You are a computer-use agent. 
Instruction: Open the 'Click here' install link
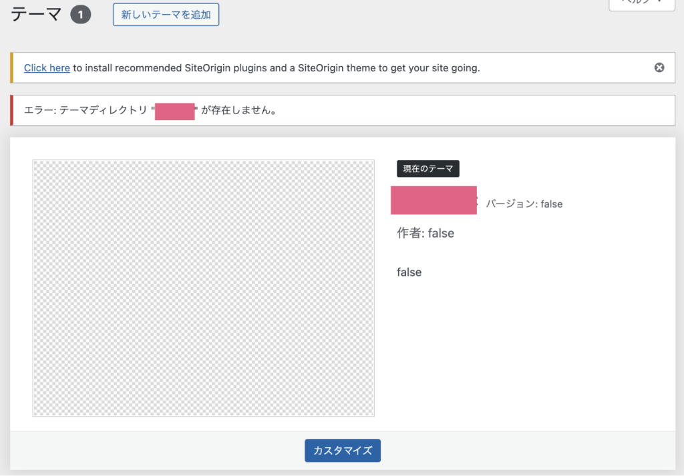[x=47, y=68]
